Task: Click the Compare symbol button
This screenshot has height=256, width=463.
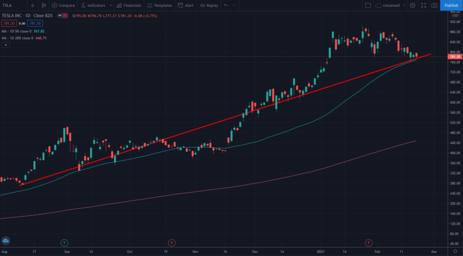Action: pyautogui.click(x=63, y=5)
